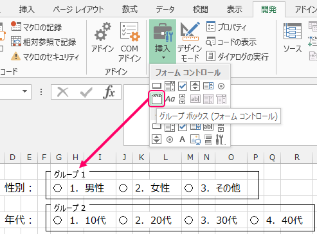
Task: Select Spin Button form control icon
Action: pyautogui.click(x=195, y=86)
